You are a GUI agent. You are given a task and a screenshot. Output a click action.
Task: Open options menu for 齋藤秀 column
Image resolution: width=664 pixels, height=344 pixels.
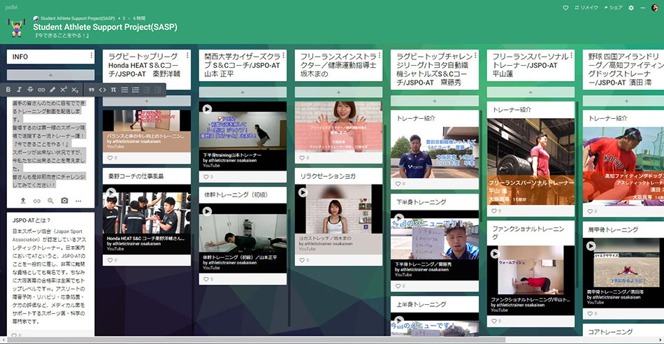(x=475, y=56)
